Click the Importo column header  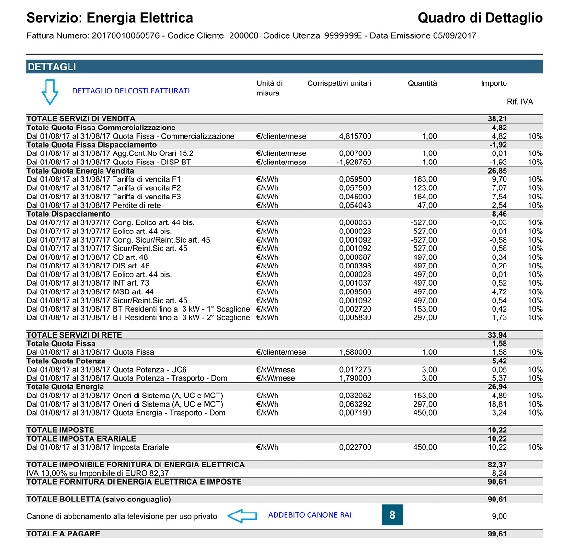(x=494, y=83)
